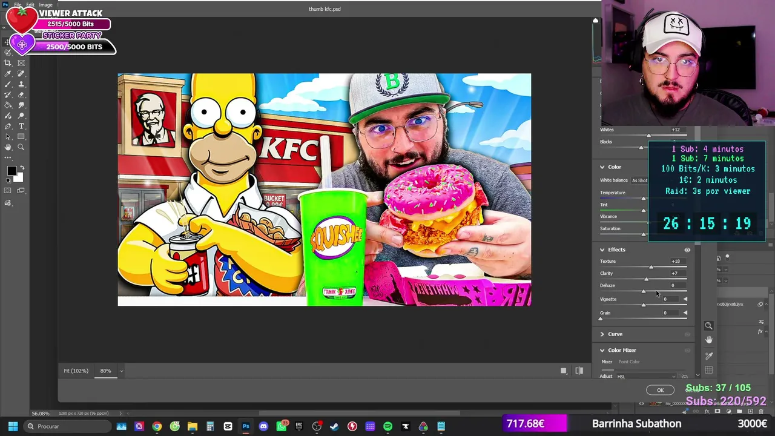This screenshot has width=775, height=436.
Task: Switch to single view preview mode
Action: click(x=563, y=371)
